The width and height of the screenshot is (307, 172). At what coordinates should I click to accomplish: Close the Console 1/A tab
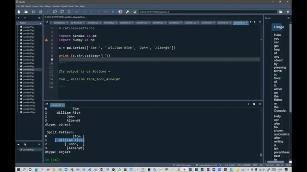(x=63, y=105)
